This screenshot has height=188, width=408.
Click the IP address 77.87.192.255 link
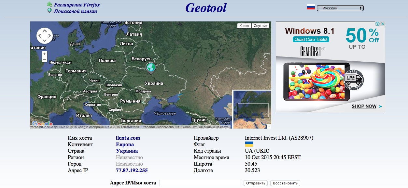point(132,170)
